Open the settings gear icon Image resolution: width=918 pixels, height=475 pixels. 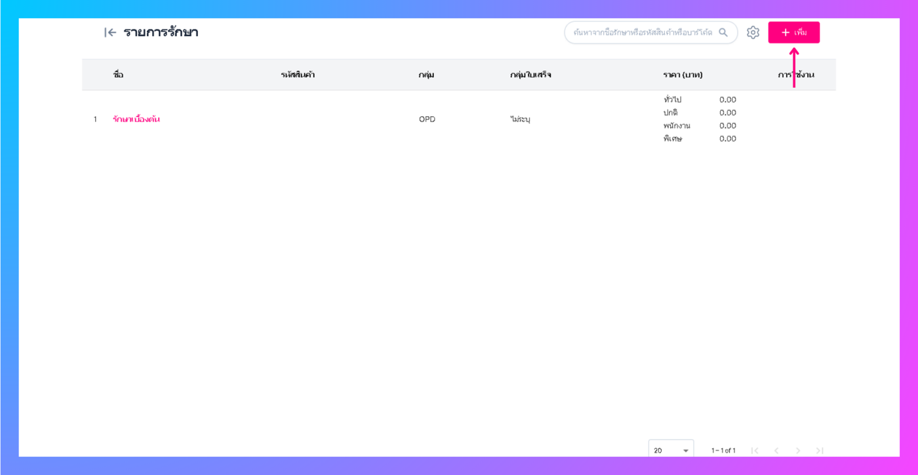753,32
